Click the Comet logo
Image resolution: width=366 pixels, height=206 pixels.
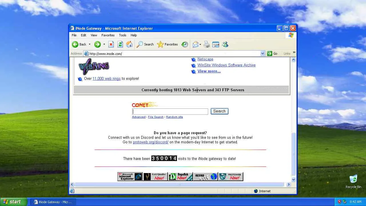coord(145,105)
